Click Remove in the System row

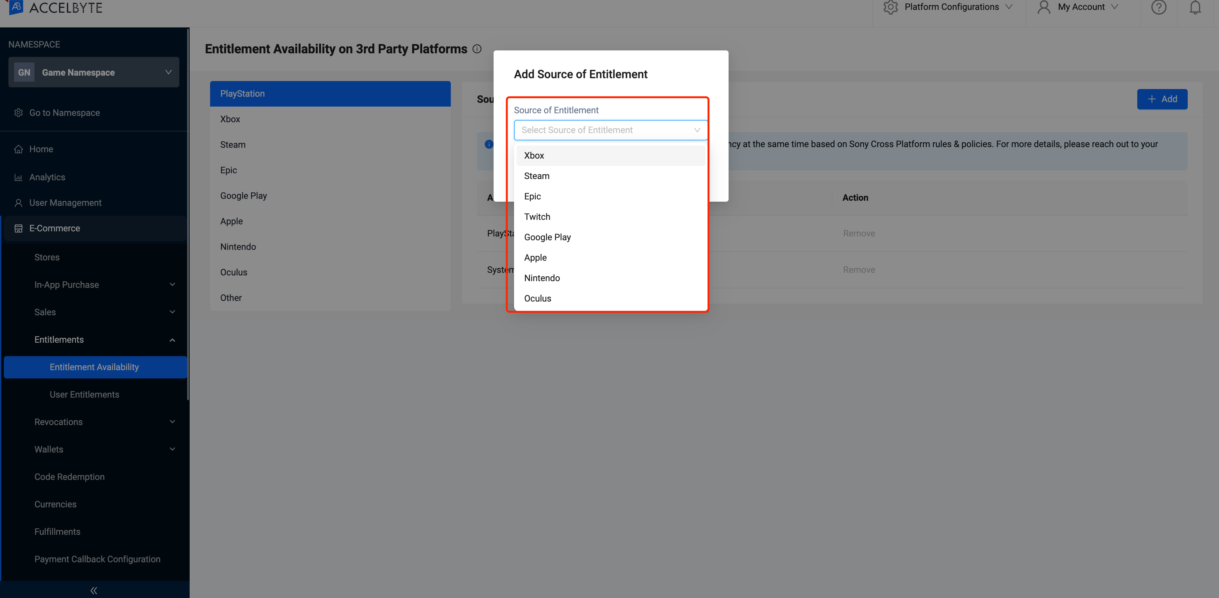click(x=859, y=270)
